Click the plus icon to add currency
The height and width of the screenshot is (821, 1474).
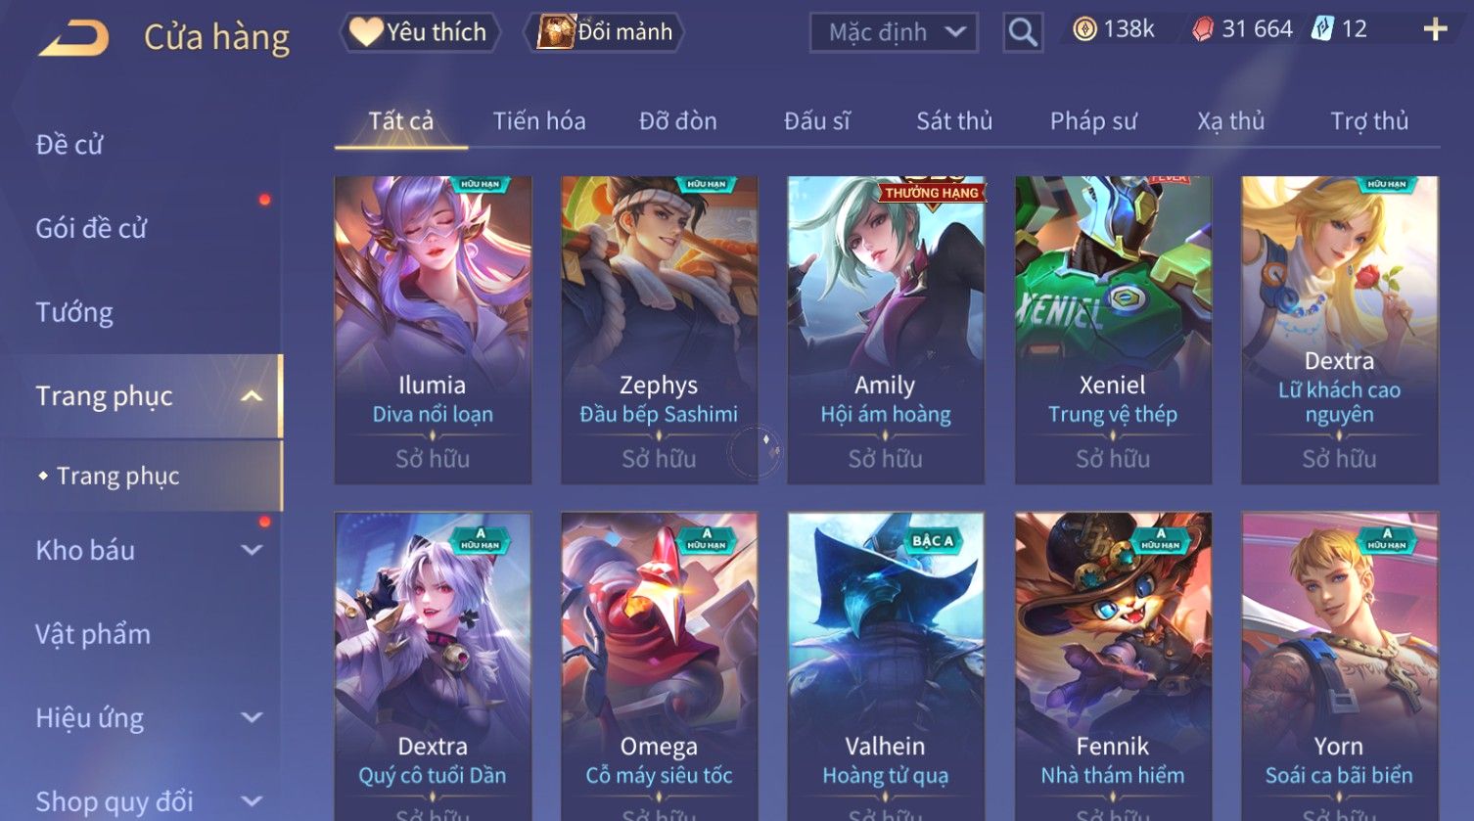tap(1435, 30)
